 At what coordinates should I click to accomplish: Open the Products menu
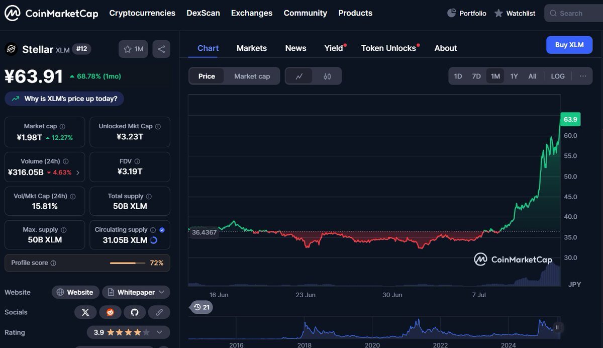(355, 13)
